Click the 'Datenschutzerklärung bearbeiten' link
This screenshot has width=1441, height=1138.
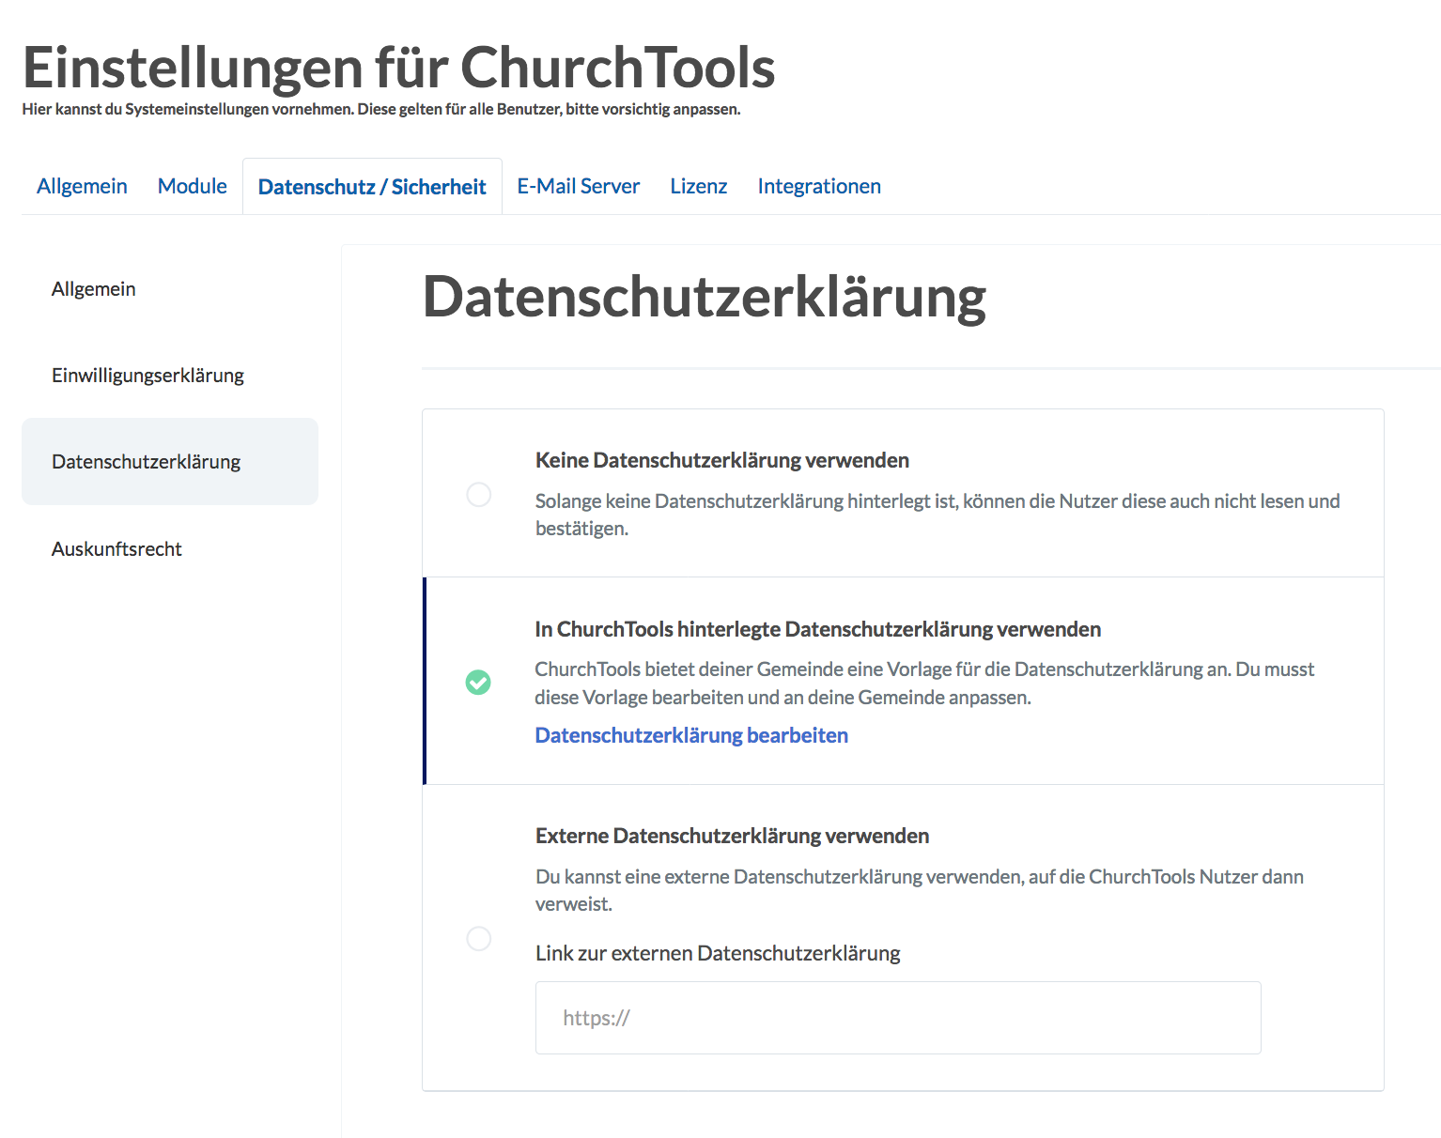point(691,735)
